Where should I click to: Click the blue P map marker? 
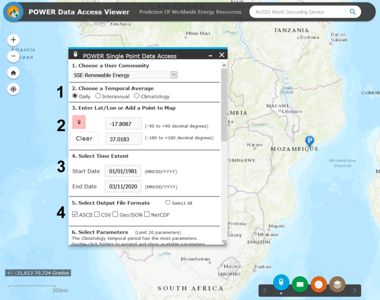(x=309, y=141)
